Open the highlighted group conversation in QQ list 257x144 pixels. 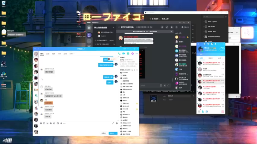[x=211, y=82]
